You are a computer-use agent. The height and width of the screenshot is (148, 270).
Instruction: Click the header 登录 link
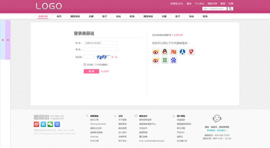(223, 4)
